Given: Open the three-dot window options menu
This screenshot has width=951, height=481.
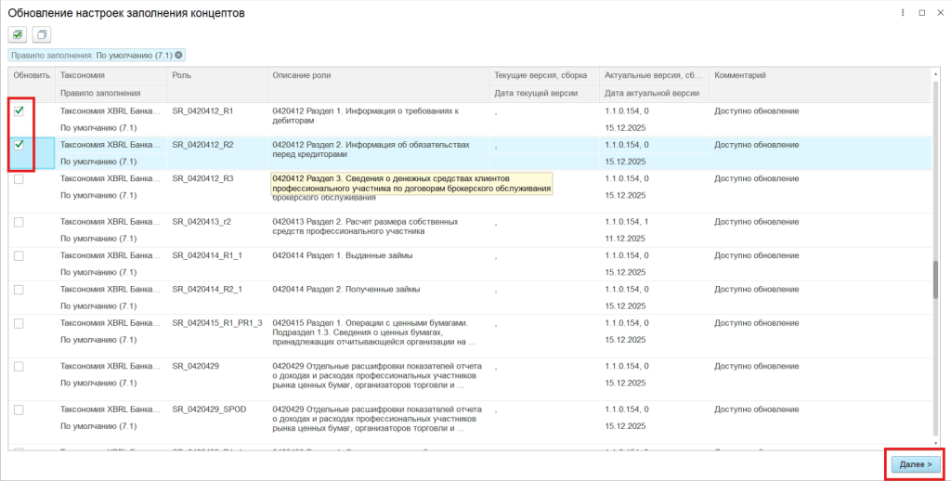Looking at the screenshot, I should click(x=903, y=13).
